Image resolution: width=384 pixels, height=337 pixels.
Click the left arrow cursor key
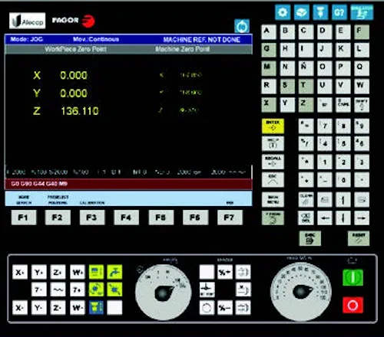(x=325, y=218)
